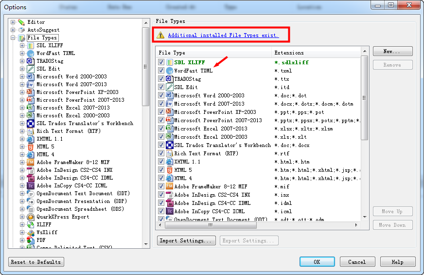
Task: Expand WsXliff tree node
Action: [x=22, y=233]
